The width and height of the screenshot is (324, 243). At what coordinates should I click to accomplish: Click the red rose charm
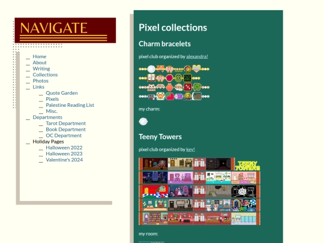point(169,78)
